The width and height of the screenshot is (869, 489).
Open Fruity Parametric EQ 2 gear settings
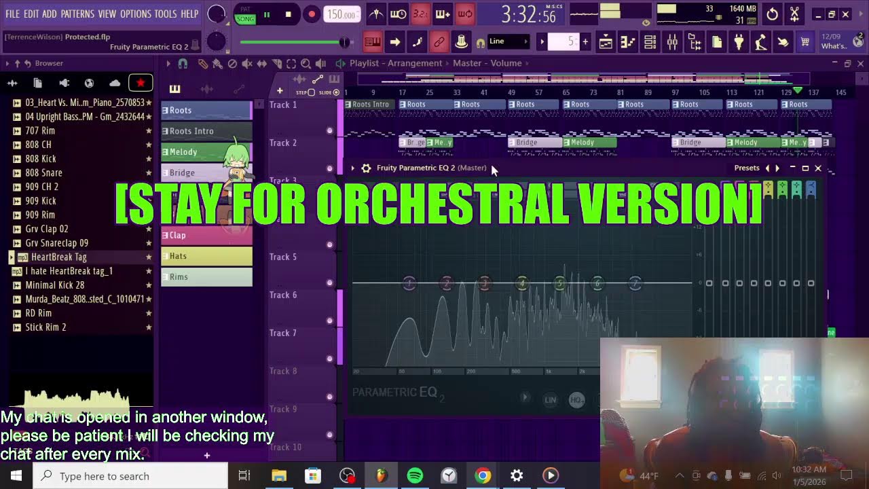coord(366,168)
